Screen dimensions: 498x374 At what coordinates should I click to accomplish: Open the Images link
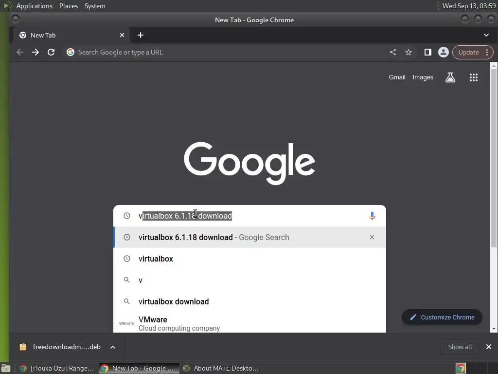(x=423, y=77)
